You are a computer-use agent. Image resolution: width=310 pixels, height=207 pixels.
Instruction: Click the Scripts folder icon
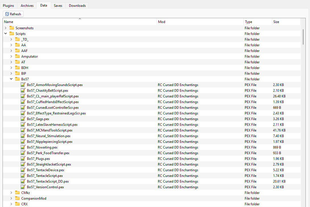coord(12,34)
